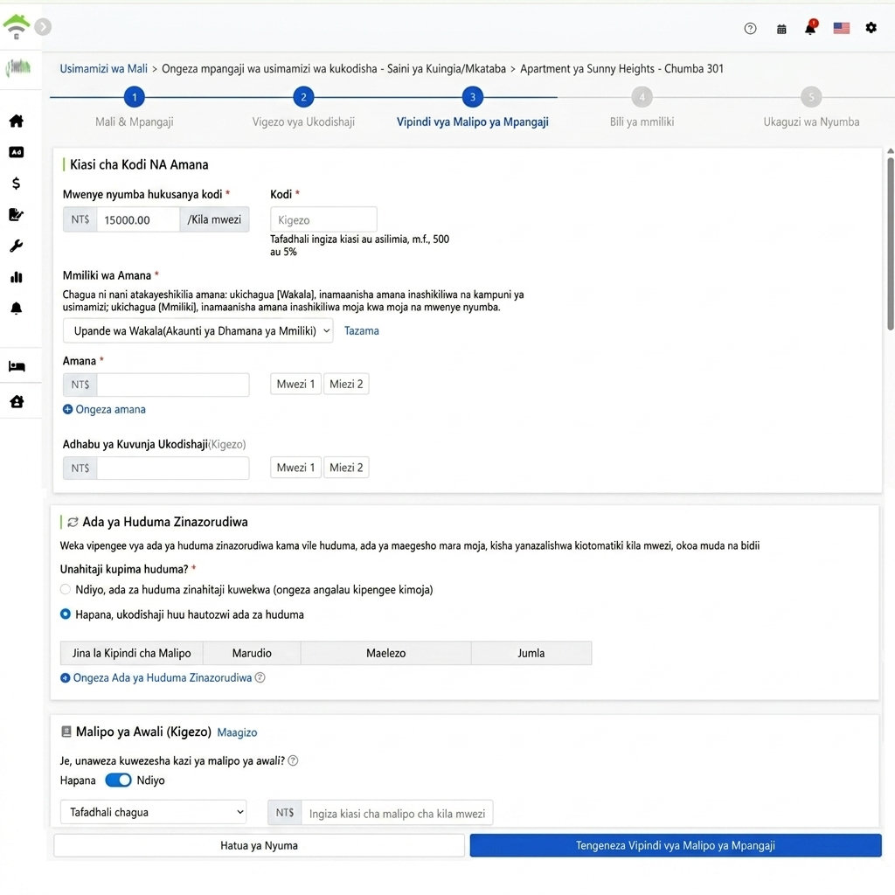This screenshot has width=895, height=895.
Task: Click Ongeza Ada ya Huduma Zinazorudiwa link
Action: pyautogui.click(x=162, y=677)
